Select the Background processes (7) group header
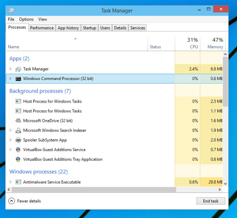Screen dimensions: 237x218 pyautogui.click(x=40, y=91)
